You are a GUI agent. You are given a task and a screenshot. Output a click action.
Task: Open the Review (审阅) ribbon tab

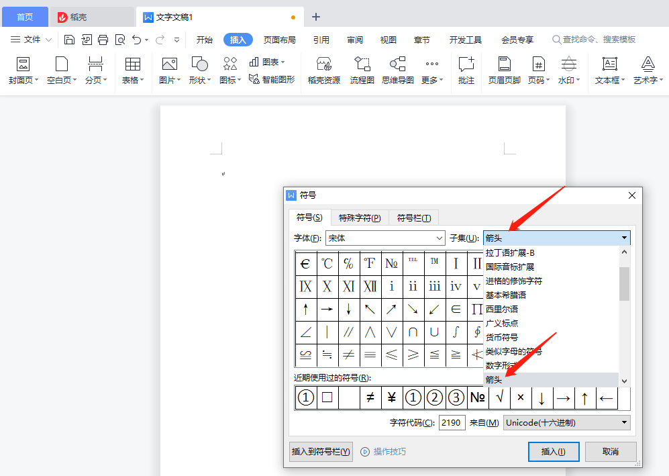click(354, 40)
